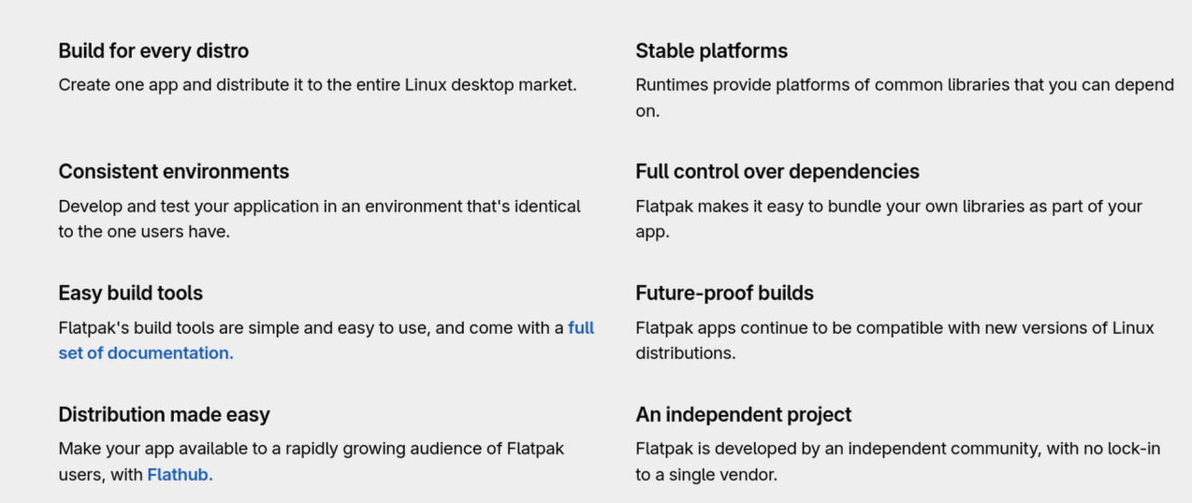Click the 'Future-proof builds' heading

724,293
